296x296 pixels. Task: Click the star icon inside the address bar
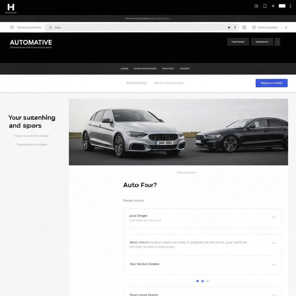click(229, 27)
